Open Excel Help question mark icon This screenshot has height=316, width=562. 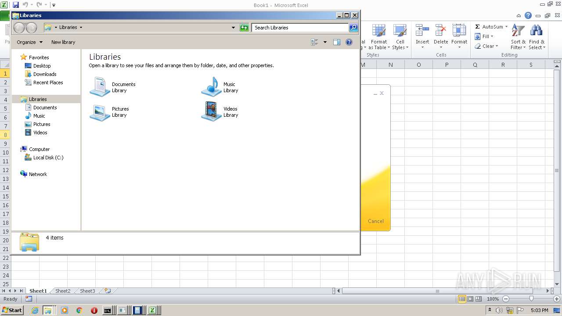coord(528,15)
